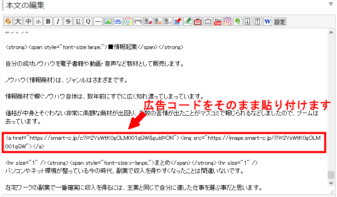Click the line ノウハウ(情報商材)は
The height and width of the screenshot is (197, 337).
[67, 80]
